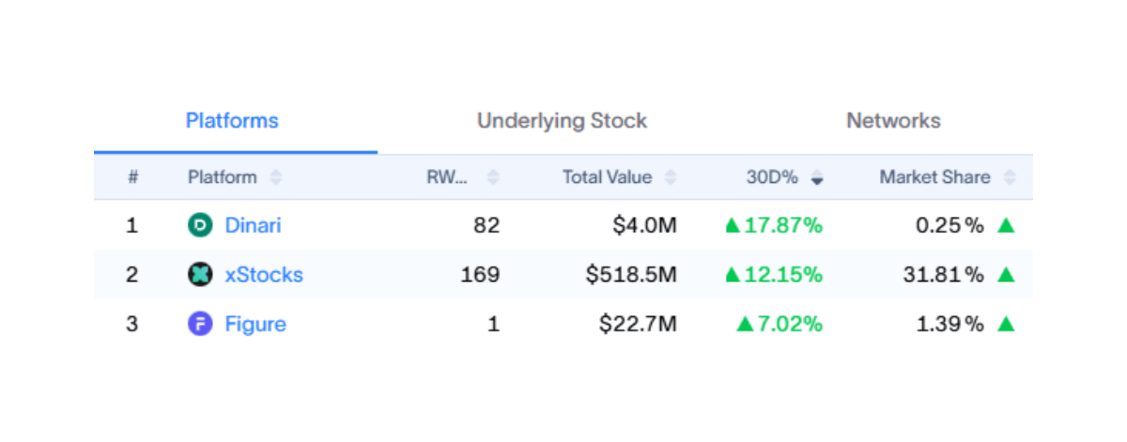This screenshot has height=442, width=1127.
Task: Click the green triangle after 0.25%
Action: tap(1006, 225)
